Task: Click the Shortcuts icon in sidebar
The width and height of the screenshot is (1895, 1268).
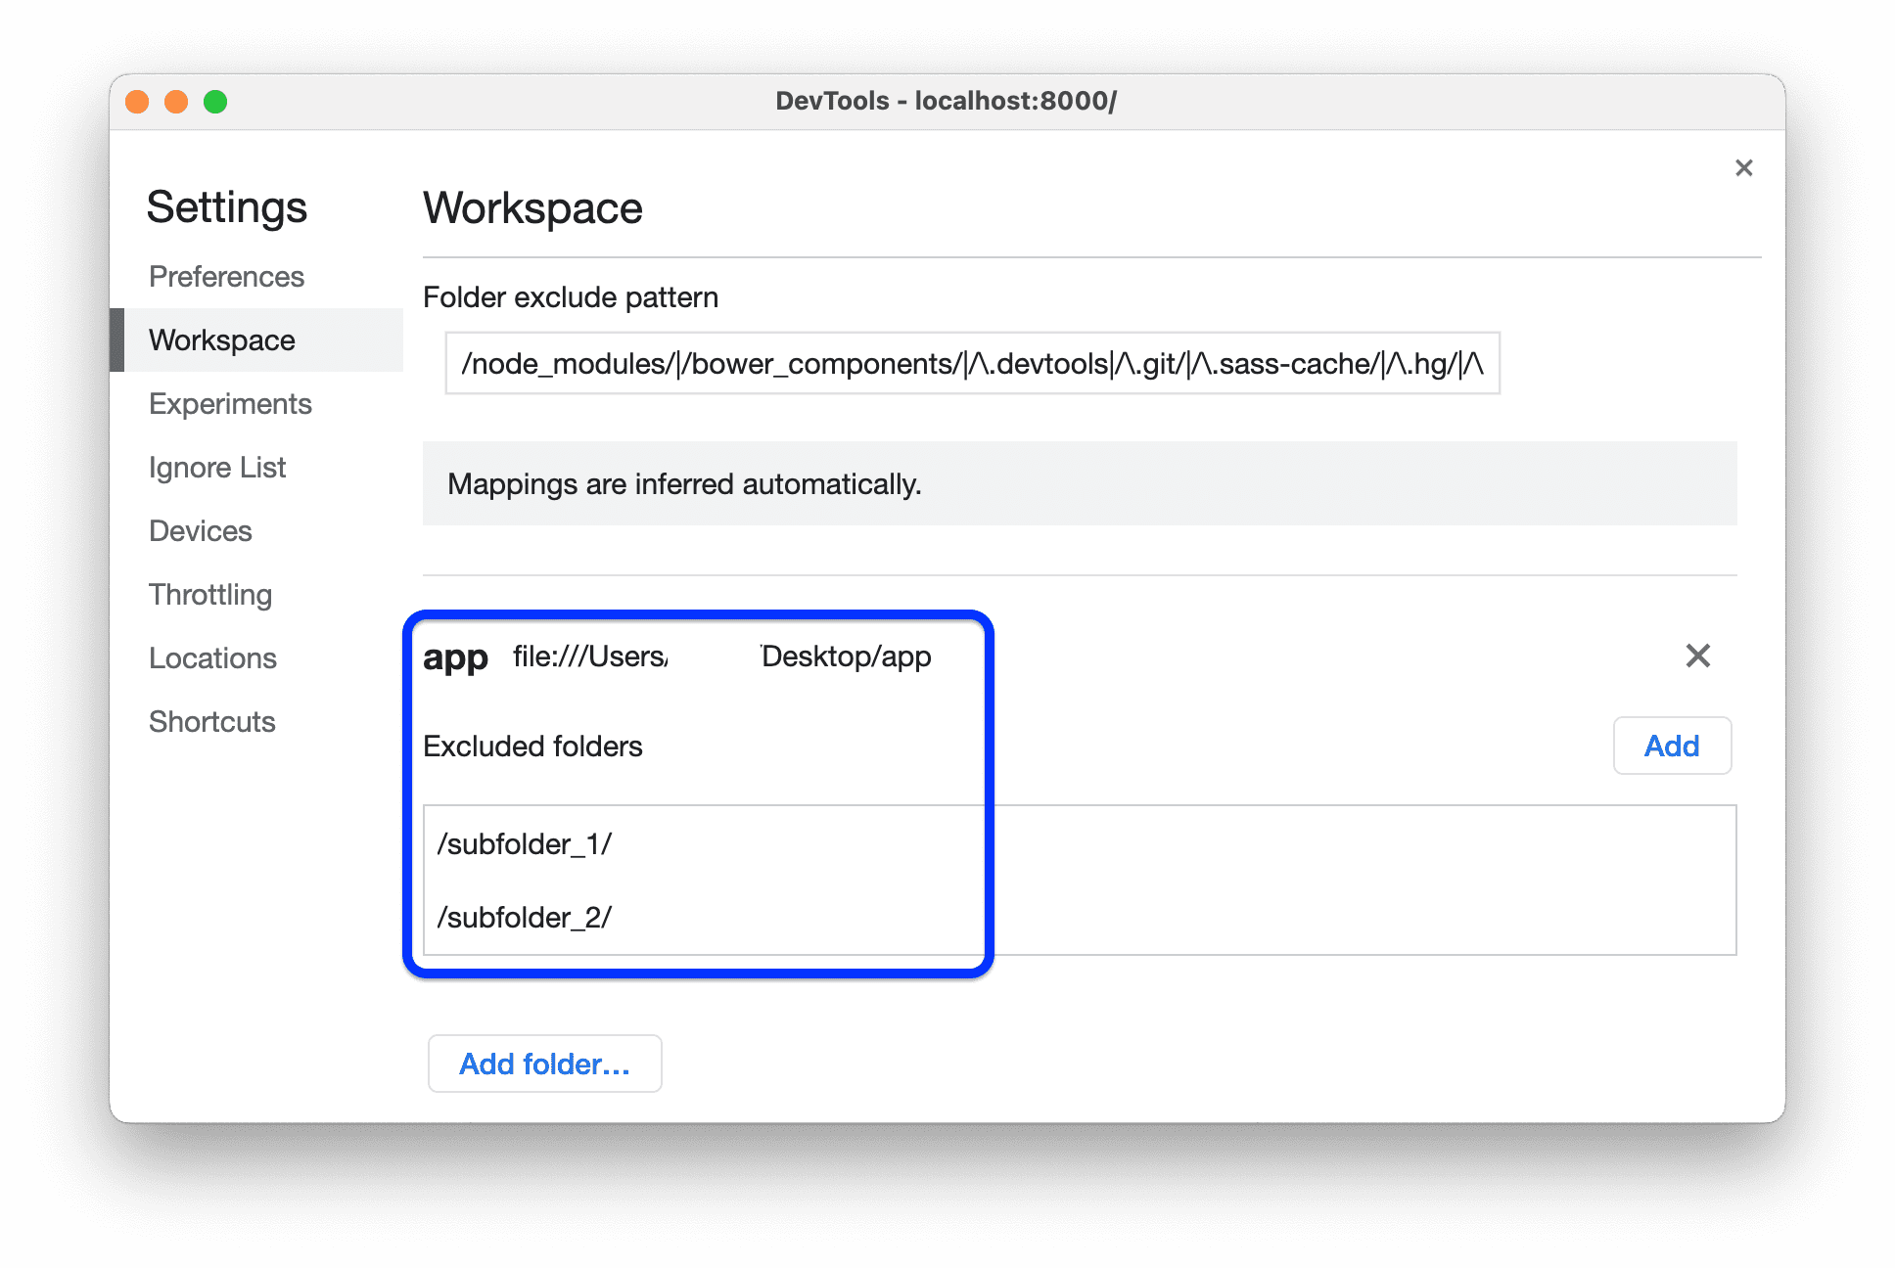Action: (210, 722)
